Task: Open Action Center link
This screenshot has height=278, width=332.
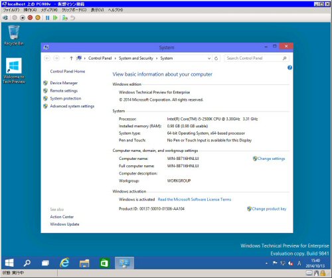Action: click(x=62, y=217)
